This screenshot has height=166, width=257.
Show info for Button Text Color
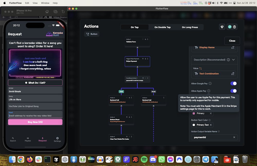point(209,120)
